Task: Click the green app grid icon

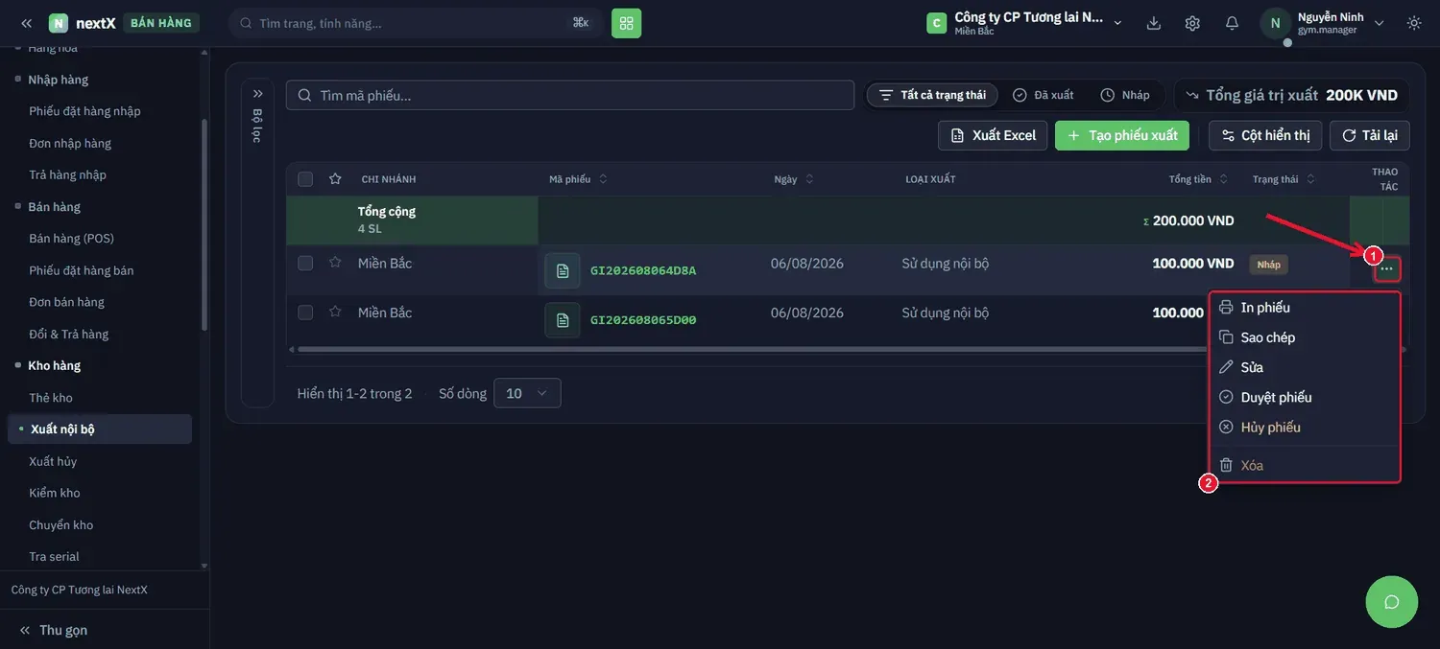Action: (x=626, y=23)
